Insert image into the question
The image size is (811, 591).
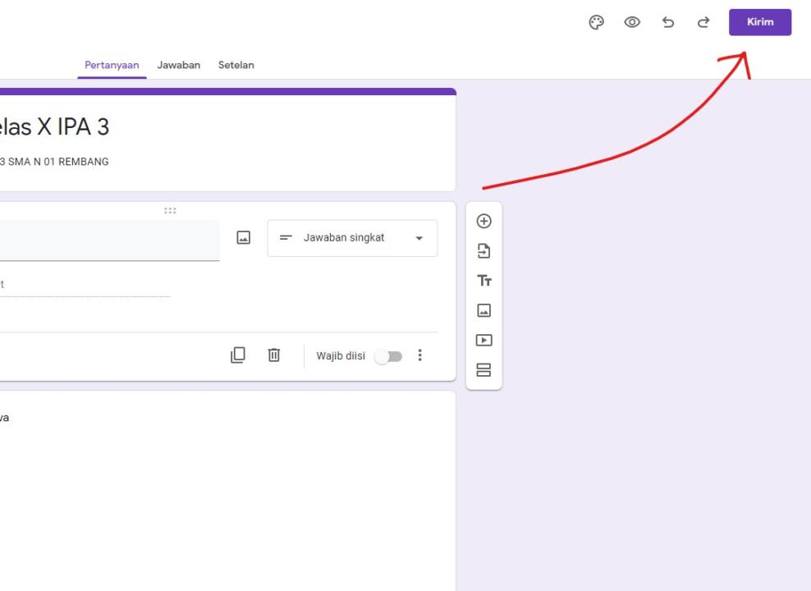(x=243, y=238)
